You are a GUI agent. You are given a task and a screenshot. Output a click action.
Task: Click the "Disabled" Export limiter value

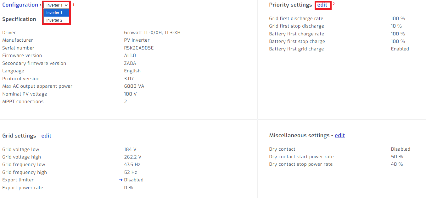click(x=134, y=180)
